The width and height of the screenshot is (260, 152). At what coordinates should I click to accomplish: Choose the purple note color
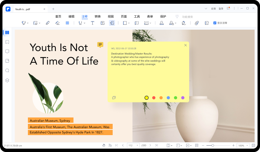183,98
